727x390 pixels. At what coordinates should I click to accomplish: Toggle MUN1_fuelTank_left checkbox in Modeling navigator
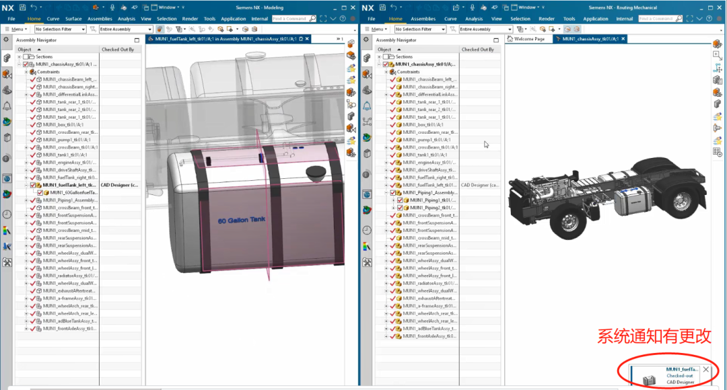pyautogui.click(x=33, y=185)
